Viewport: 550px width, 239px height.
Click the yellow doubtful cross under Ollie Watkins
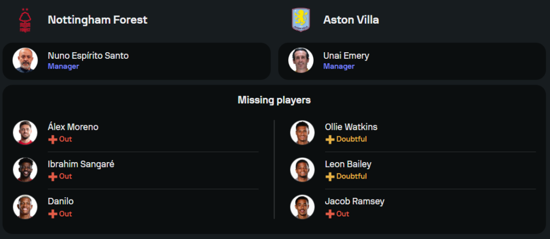(330, 140)
